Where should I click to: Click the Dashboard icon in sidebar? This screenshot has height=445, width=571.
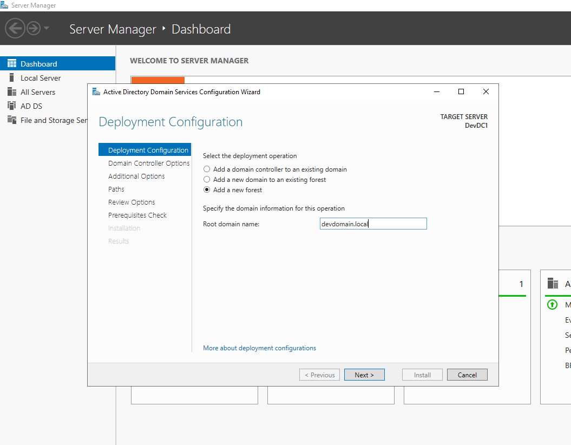12,64
